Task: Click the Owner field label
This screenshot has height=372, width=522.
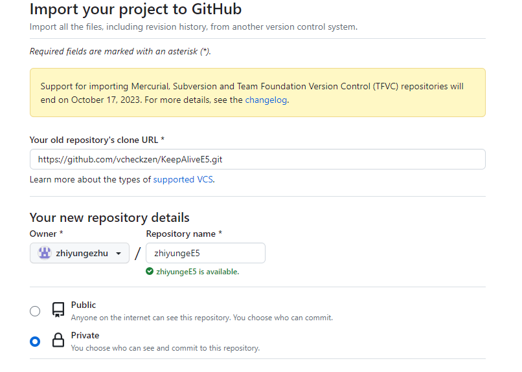Action: point(46,234)
